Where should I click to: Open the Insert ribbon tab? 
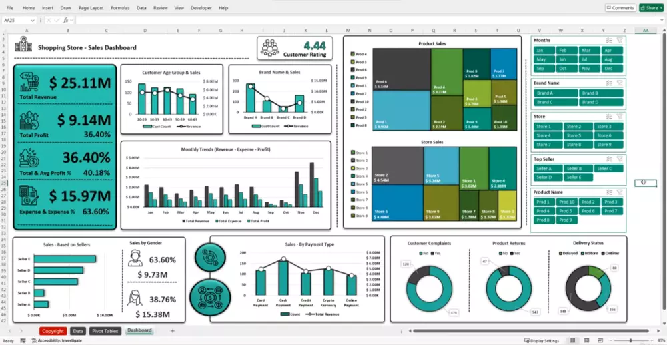click(47, 8)
